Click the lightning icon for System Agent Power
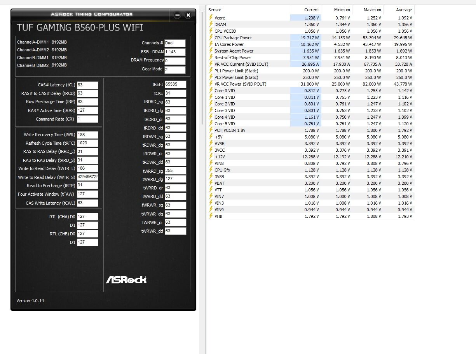The image size is (476, 354). pos(211,51)
